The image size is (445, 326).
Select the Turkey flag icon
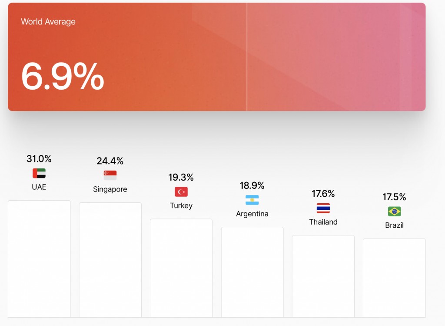coord(181,192)
